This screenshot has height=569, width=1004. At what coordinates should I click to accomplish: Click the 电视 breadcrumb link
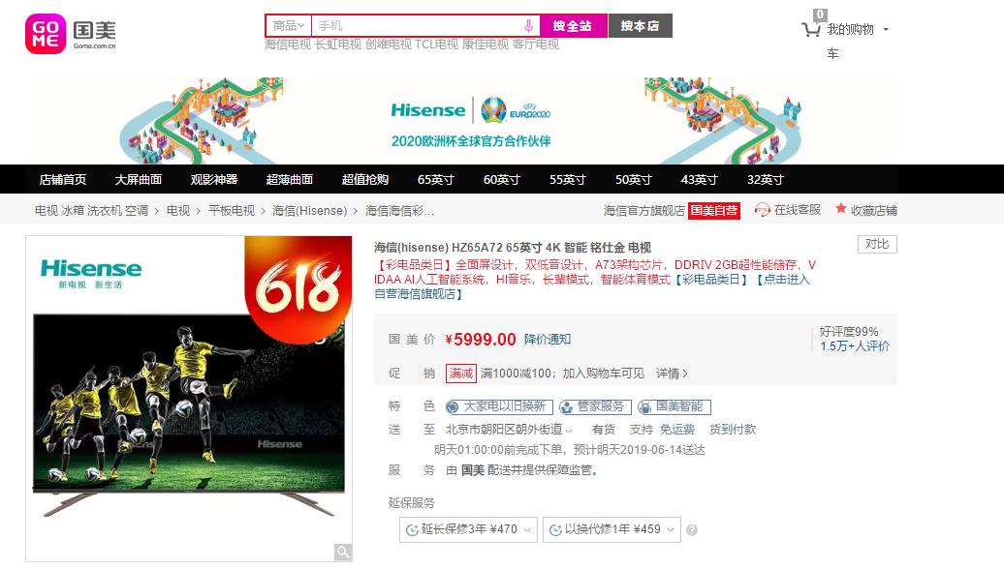pyautogui.click(x=178, y=211)
